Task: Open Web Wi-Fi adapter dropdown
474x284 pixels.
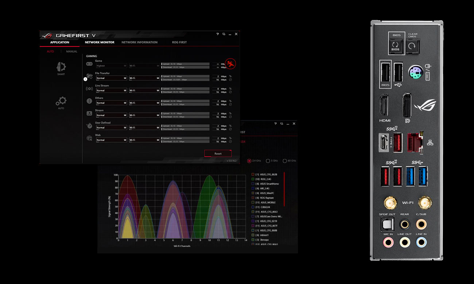Action: point(144,140)
